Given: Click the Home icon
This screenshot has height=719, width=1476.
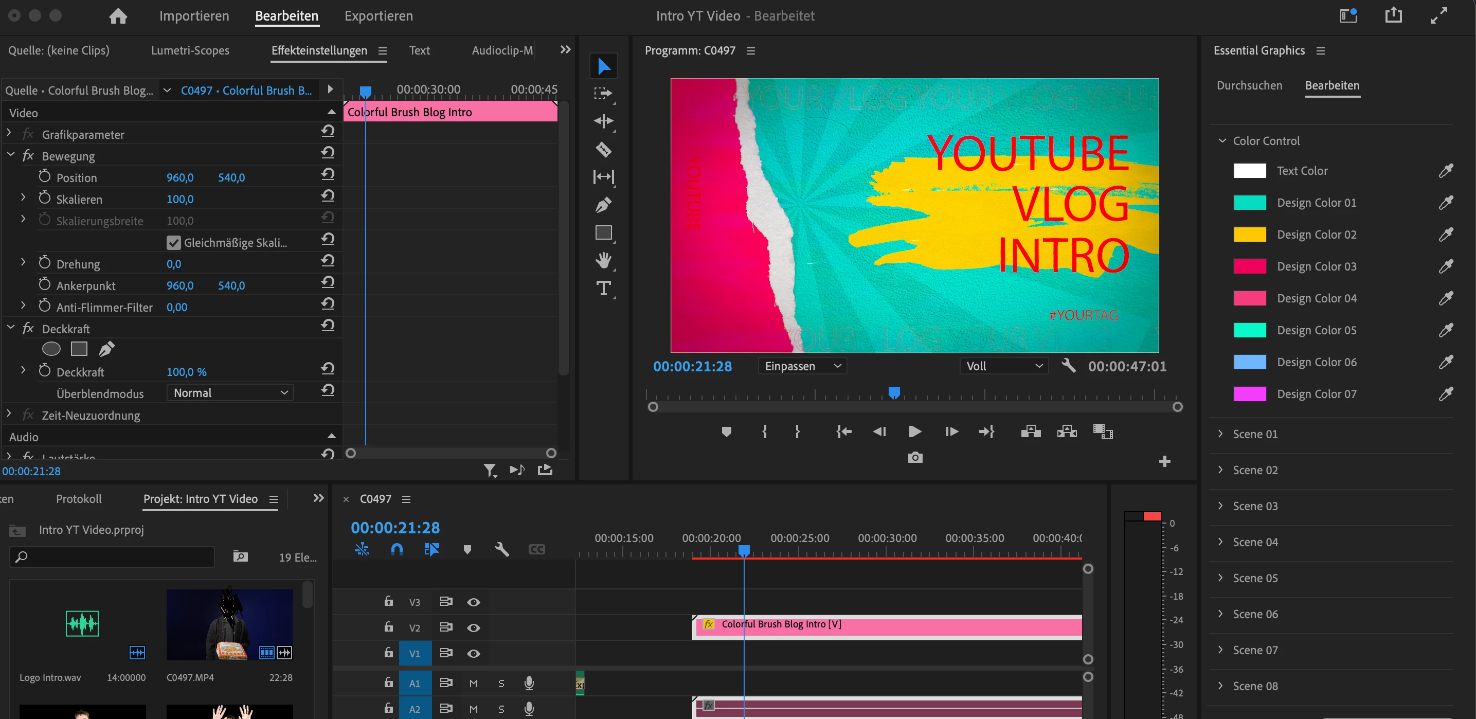Looking at the screenshot, I should (118, 16).
